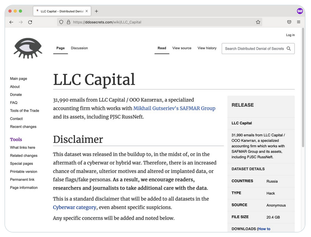Click the LLC Capital infobox title
Screen dimensions: 311x237
pyautogui.click(x=242, y=123)
